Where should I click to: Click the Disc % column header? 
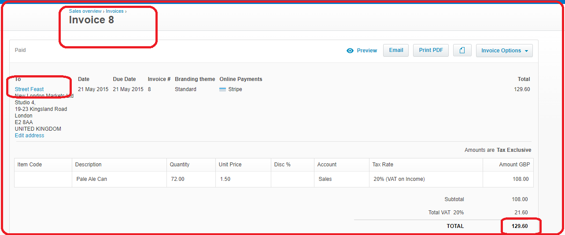point(292,165)
